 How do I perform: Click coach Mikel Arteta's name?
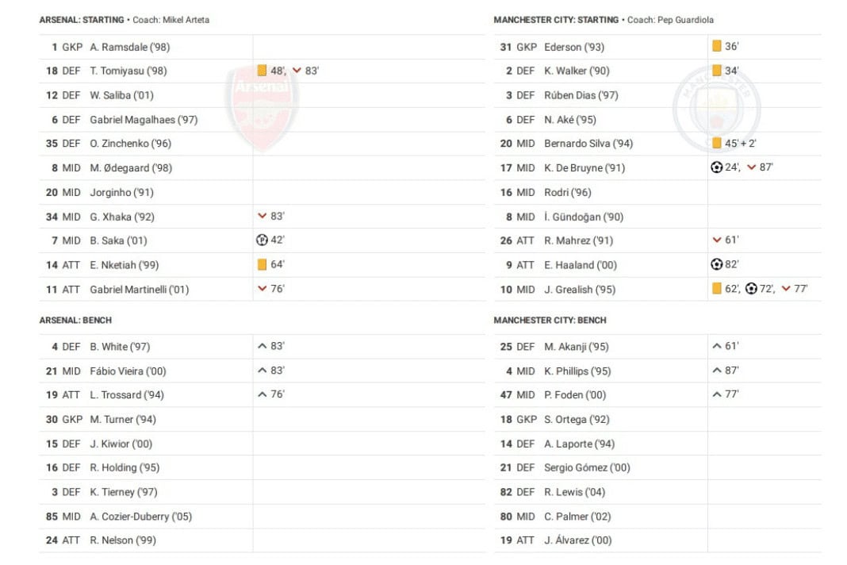186,20
